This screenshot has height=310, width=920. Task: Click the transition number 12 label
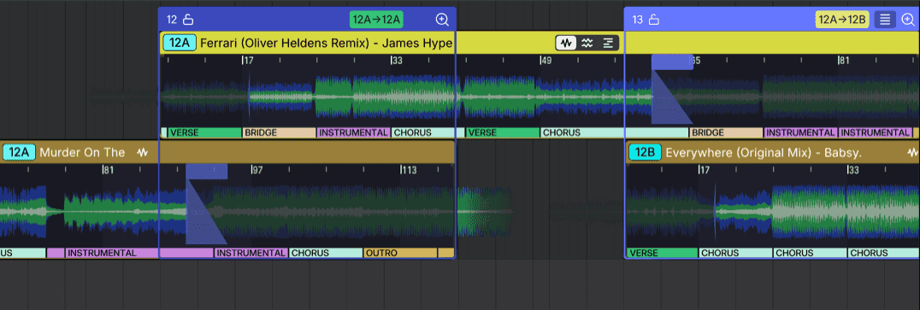(x=172, y=20)
